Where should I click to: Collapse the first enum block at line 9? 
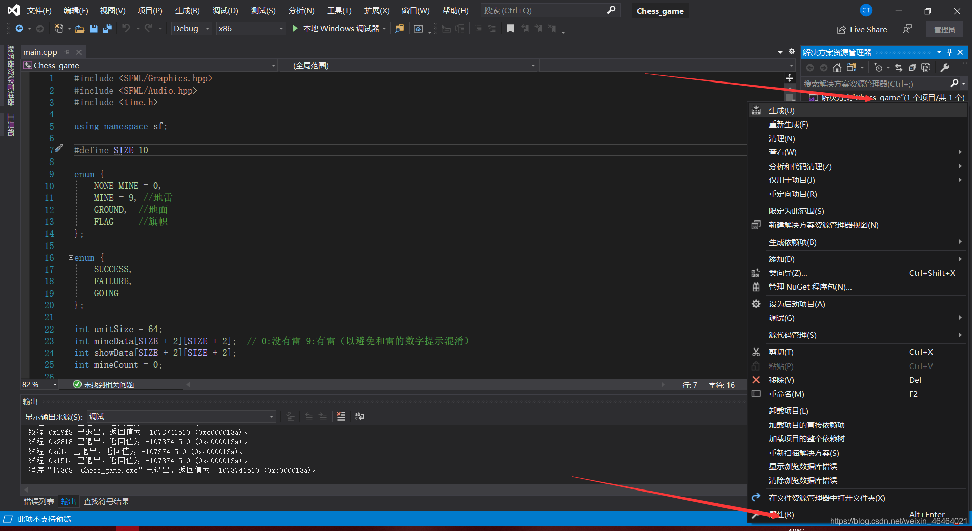click(71, 174)
